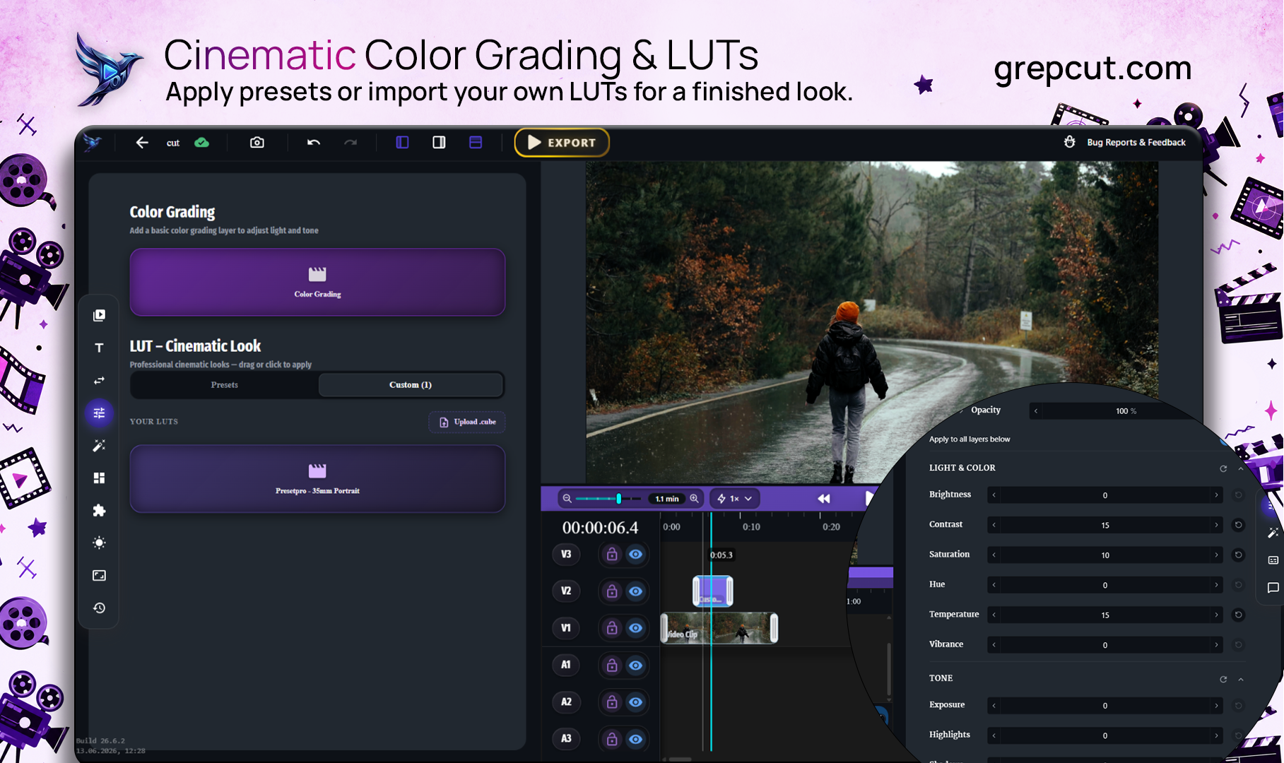Increase Vibrance with right arrow
This screenshot has height=763, width=1284.
(x=1216, y=645)
